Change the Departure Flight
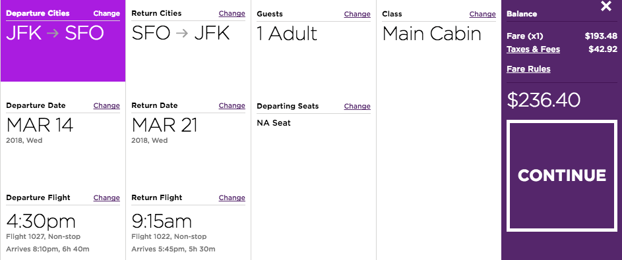The image size is (622, 260). click(x=106, y=198)
